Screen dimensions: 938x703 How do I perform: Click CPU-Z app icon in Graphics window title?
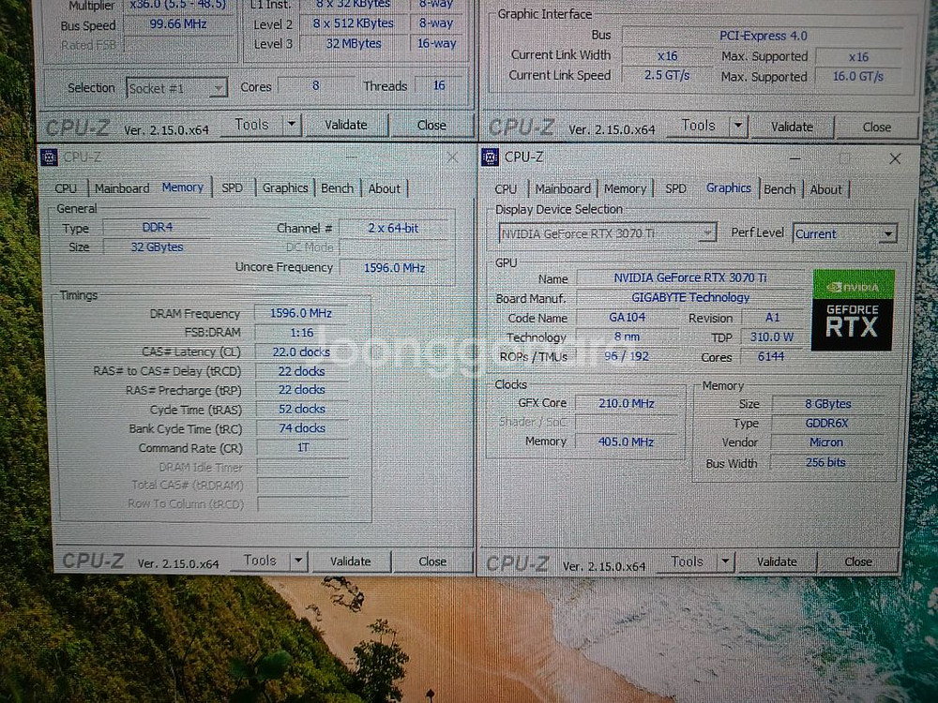[490, 157]
